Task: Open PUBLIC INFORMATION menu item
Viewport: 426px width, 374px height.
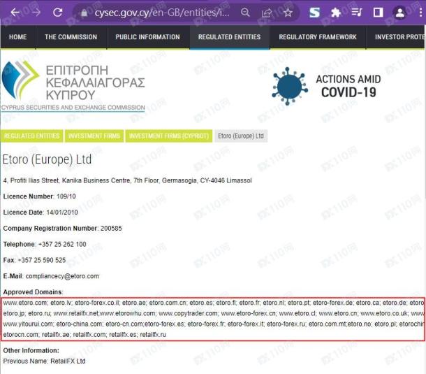Action: pyautogui.click(x=148, y=37)
